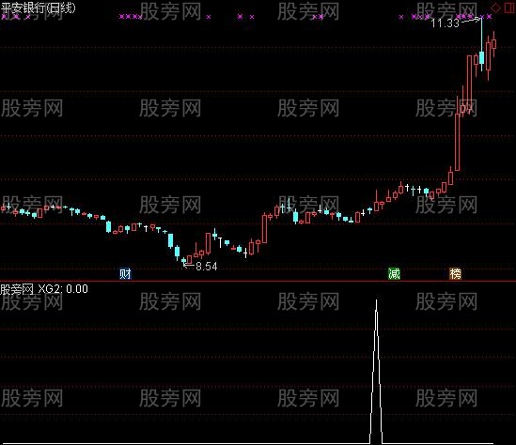Select the white XG2 signal spike
The image size is (516, 445).
pyautogui.click(x=376, y=372)
